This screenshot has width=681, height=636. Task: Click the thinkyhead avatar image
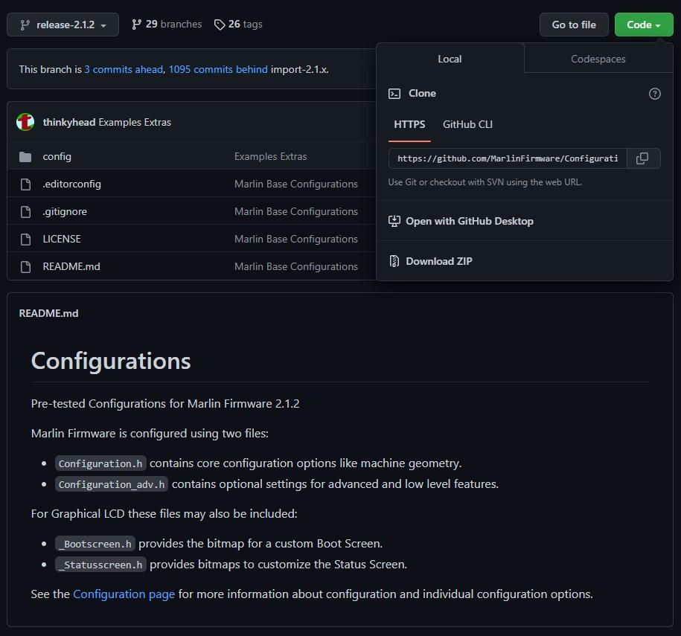[x=25, y=122]
